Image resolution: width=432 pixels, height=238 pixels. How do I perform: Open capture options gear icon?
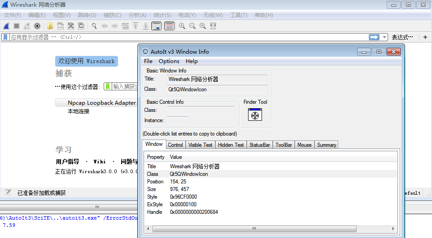click(37, 26)
